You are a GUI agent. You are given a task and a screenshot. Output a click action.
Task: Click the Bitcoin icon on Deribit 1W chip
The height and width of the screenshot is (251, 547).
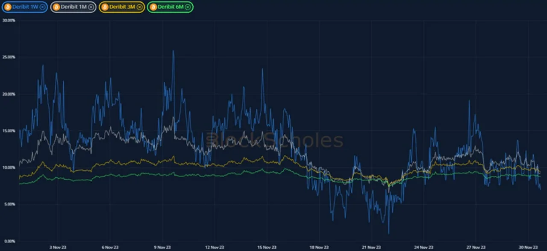(x=8, y=7)
